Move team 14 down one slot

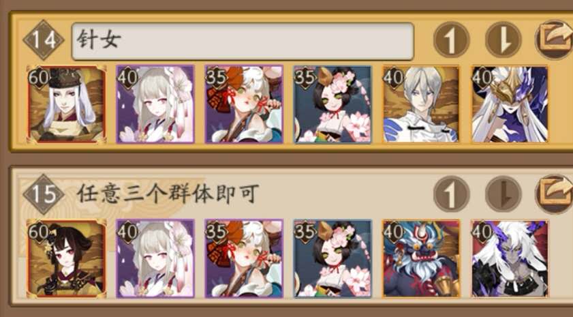504,40
